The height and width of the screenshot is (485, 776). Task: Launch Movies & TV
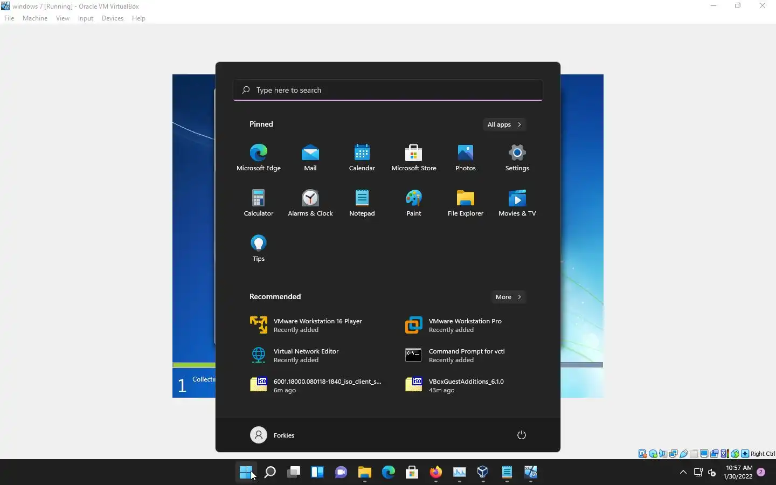pos(517,203)
